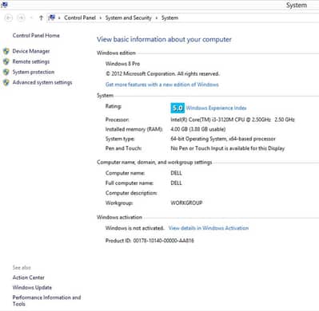Click the computer icon in address bar

(x=52, y=18)
